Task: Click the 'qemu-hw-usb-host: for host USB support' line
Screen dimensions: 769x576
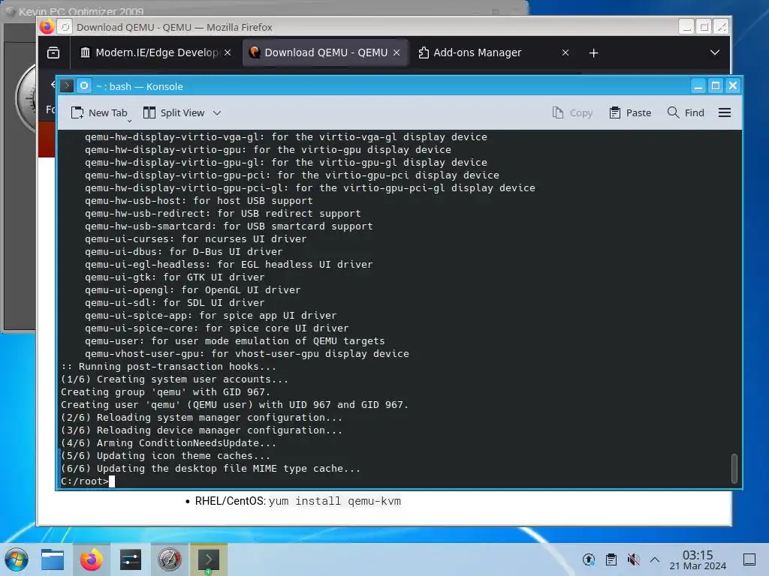Action: [198, 201]
